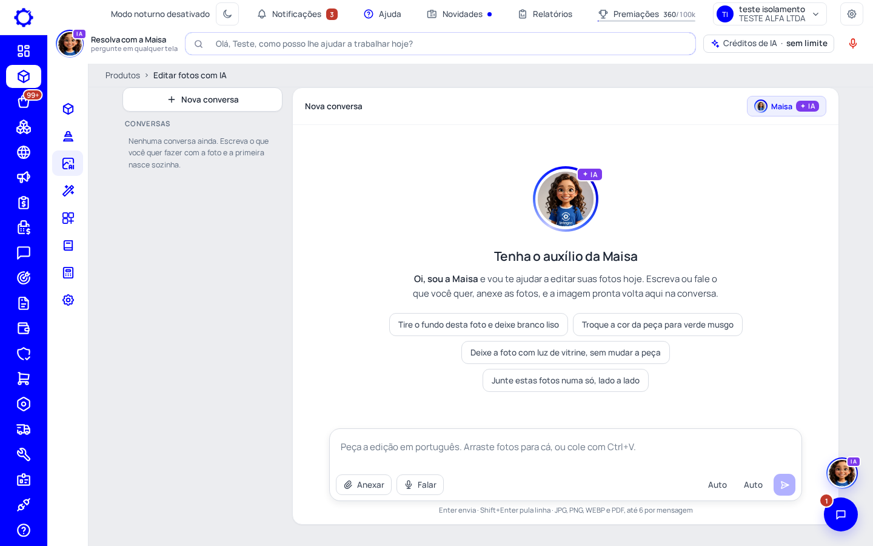The width and height of the screenshot is (873, 546).
Task: Open the blue floating chat bubble button
Action: (841, 514)
